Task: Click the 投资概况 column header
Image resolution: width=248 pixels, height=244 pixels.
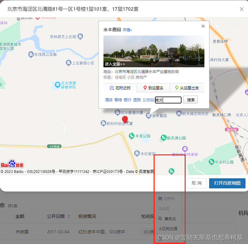Action: click(x=87, y=216)
